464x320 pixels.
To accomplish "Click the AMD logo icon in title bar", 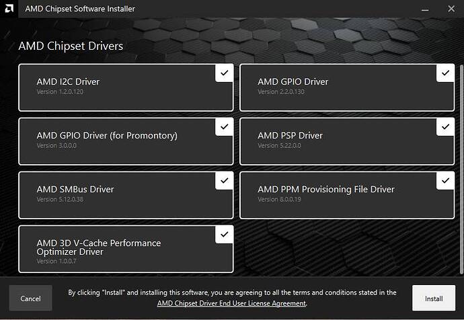I will click(9, 9).
